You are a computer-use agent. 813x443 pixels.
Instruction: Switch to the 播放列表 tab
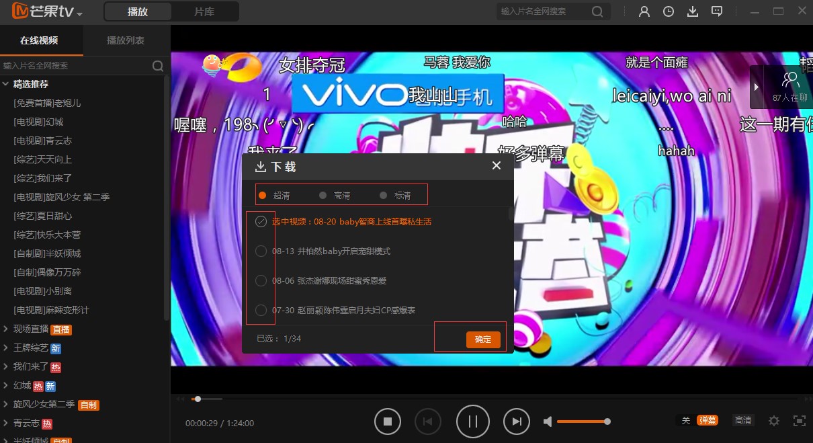(125, 40)
